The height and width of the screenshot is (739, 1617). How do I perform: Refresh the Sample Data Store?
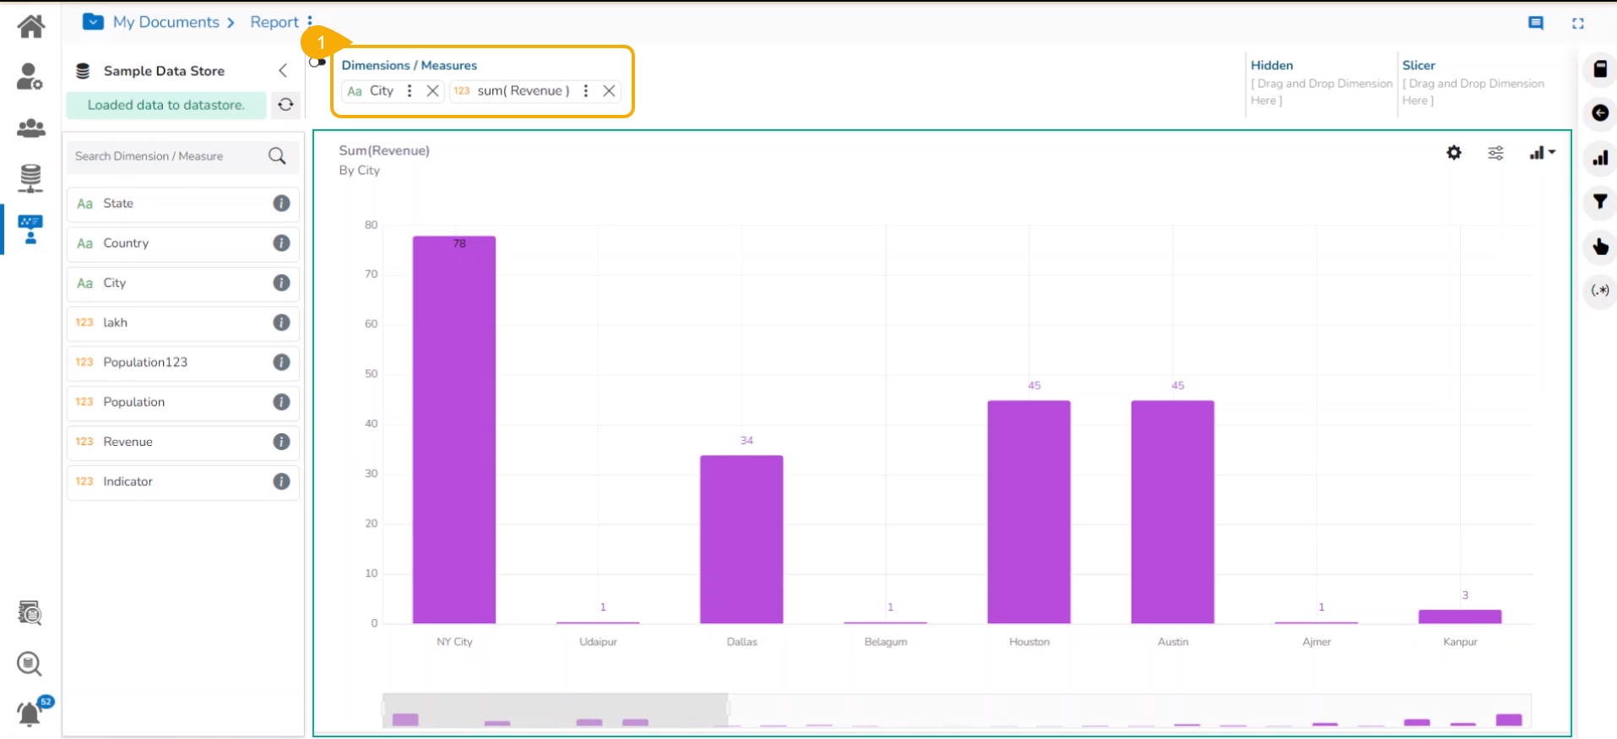pyautogui.click(x=285, y=105)
